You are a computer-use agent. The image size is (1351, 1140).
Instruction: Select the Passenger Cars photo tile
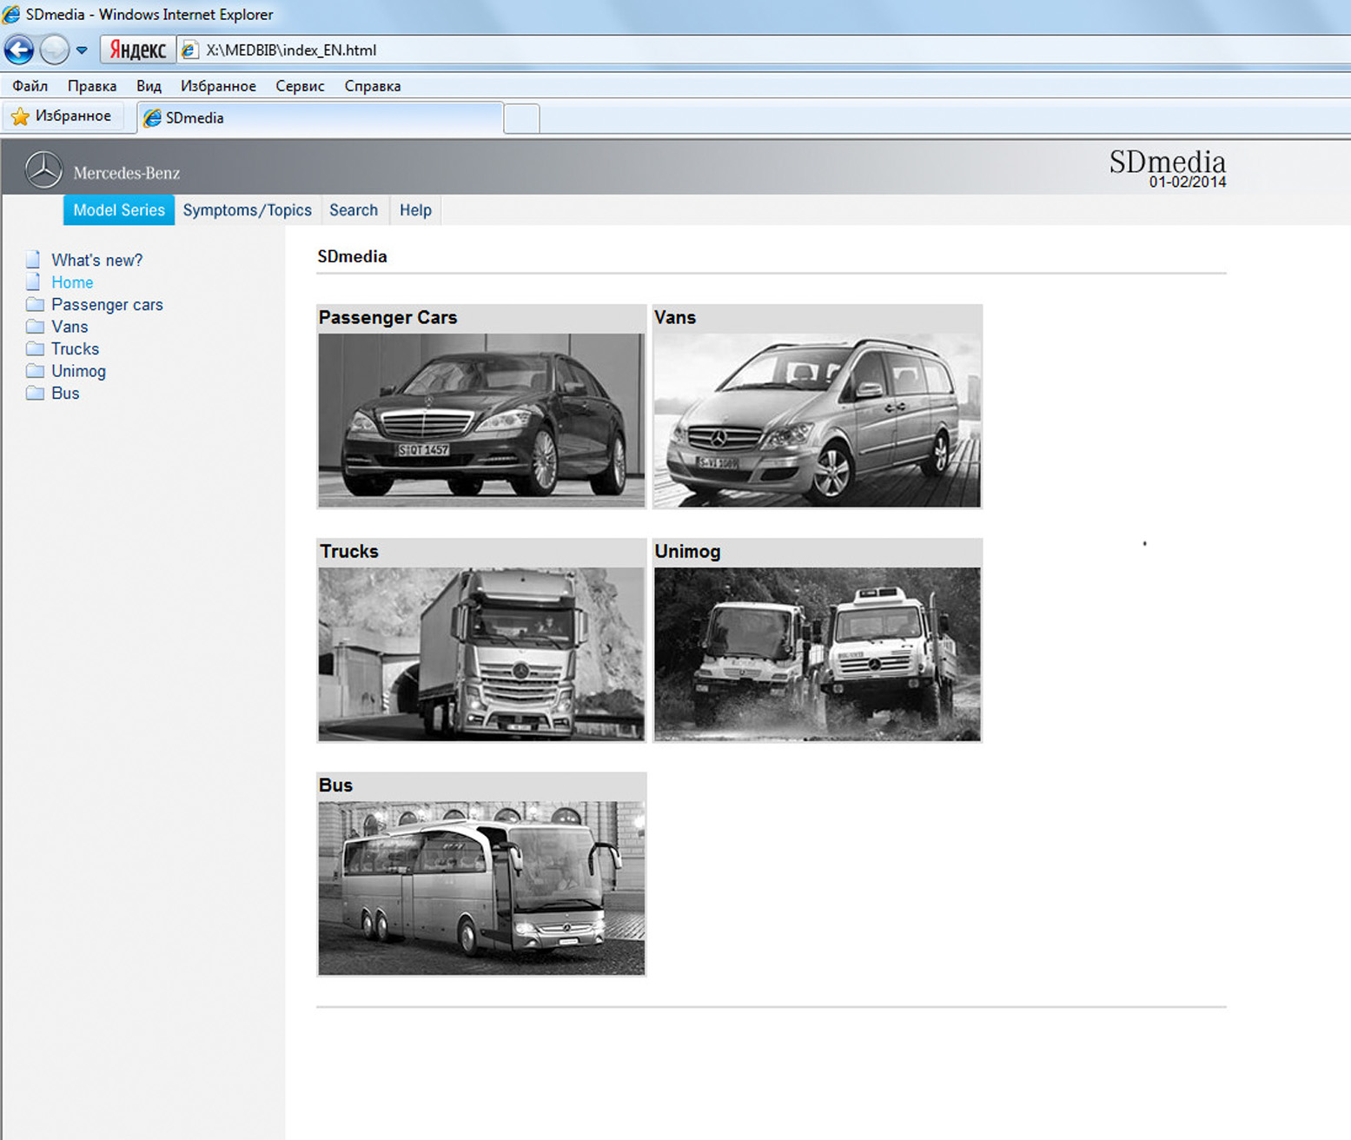tap(481, 420)
